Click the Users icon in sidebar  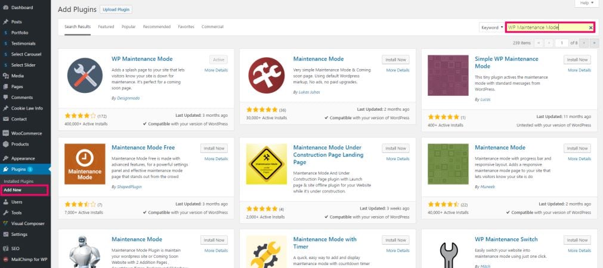point(5,201)
